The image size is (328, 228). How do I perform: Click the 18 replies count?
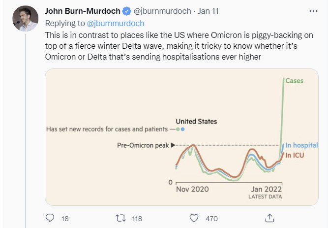[x=65, y=218]
